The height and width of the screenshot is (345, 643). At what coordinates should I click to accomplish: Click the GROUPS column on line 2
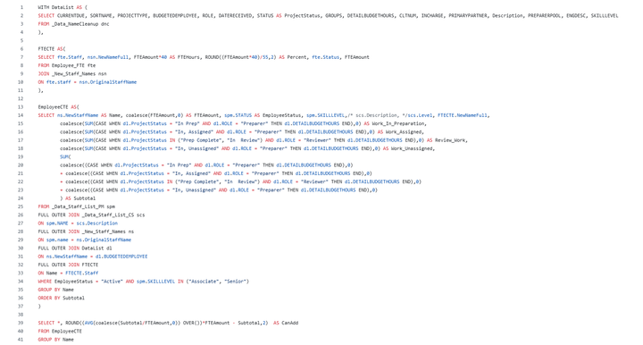(x=333, y=15)
